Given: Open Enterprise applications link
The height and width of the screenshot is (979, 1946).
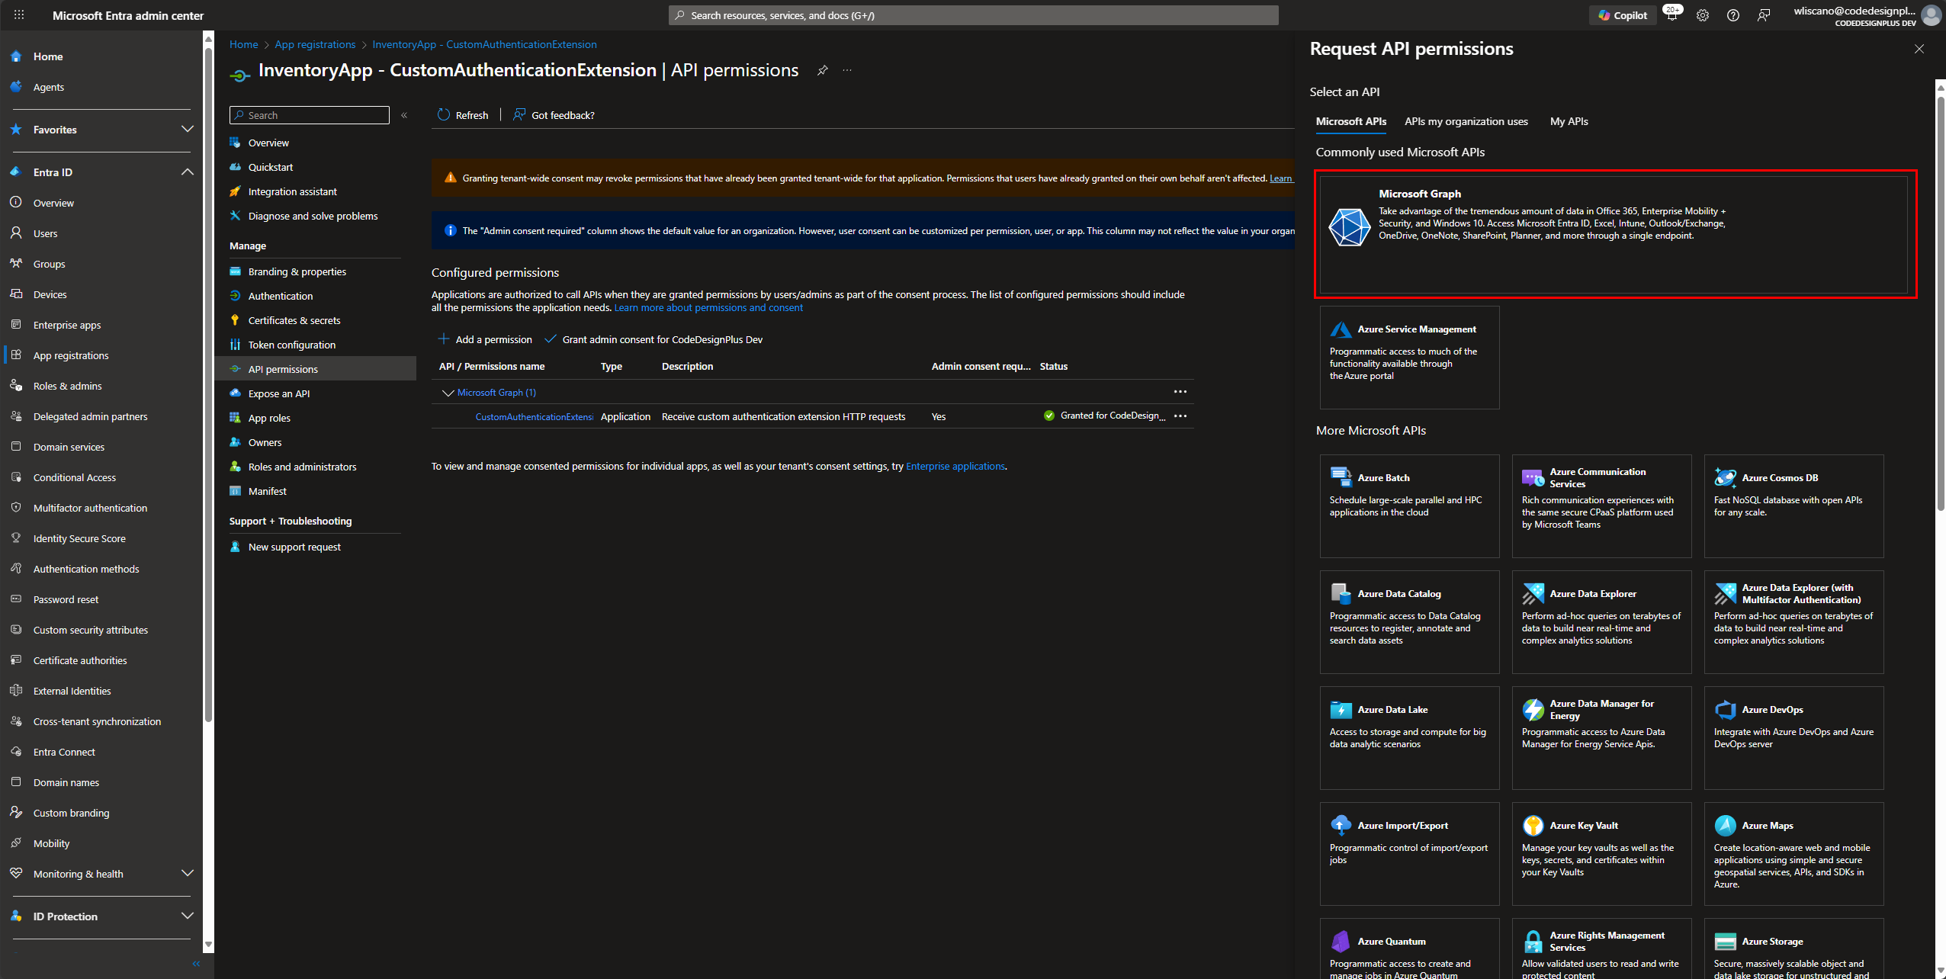Looking at the screenshot, I should click(955, 466).
